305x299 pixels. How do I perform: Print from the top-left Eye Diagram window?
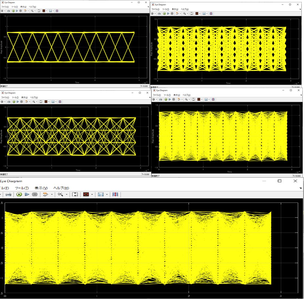point(8,11)
